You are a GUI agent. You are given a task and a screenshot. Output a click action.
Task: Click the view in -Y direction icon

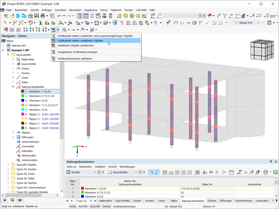[x=32, y=30]
